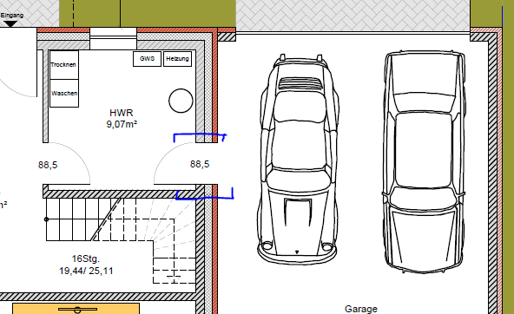Click the HWR room label
The width and height of the screenshot is (514, 314).
[x=122, y=113]
